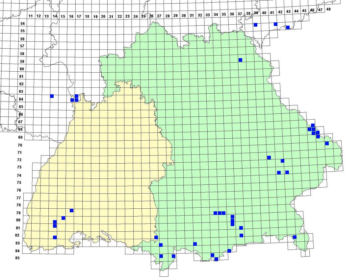
Task: Click column label 18
Action: pos(87,16)
